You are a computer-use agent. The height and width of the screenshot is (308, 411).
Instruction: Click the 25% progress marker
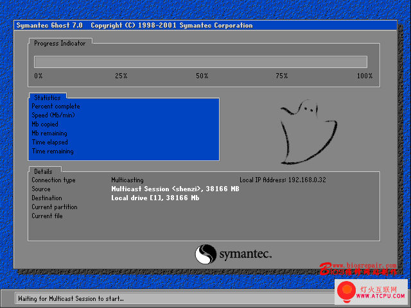point(121,76)
